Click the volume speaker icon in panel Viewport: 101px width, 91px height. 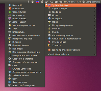[61, 2]
